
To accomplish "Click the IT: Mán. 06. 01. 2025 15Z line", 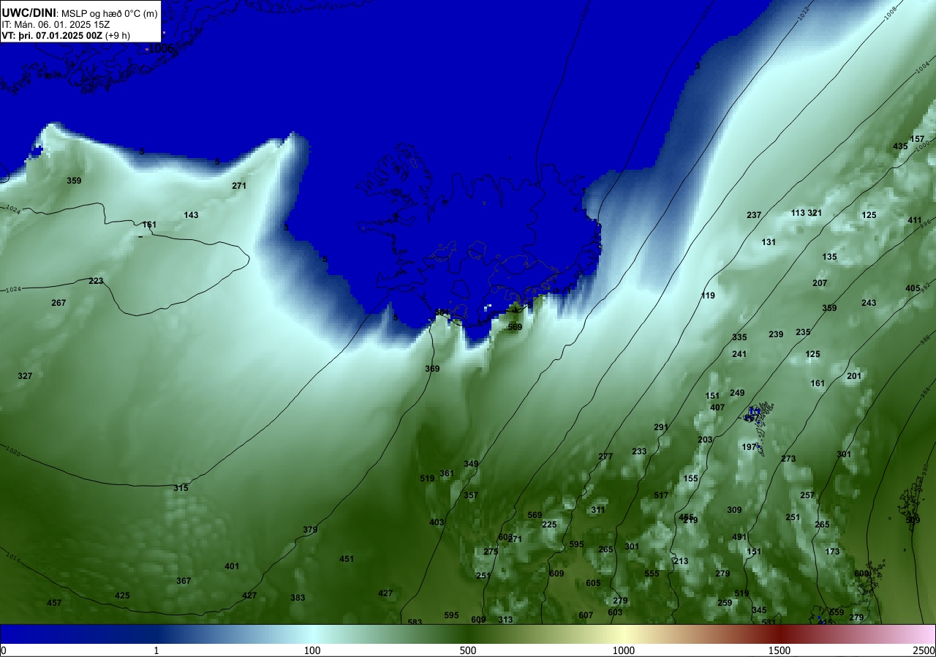I will (56, 24).
